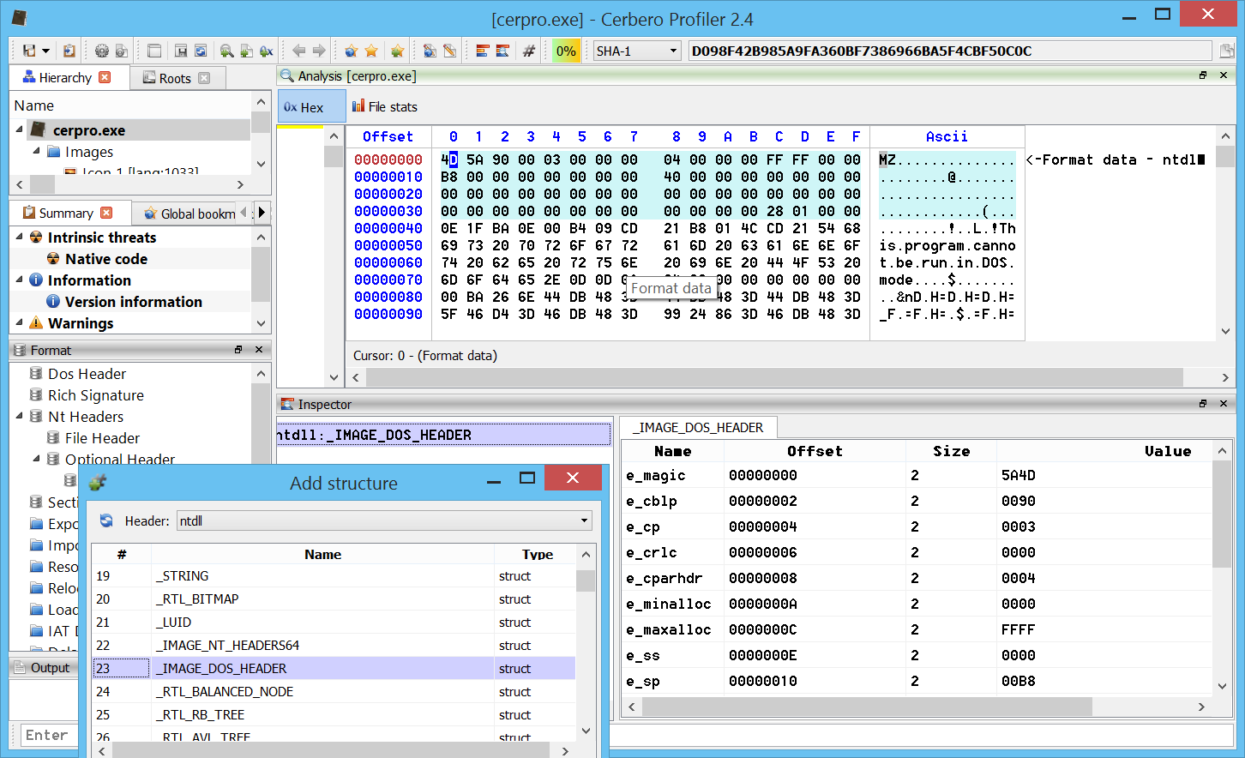Click the floppy disk save-report toolbar icon

pos(181,51)
